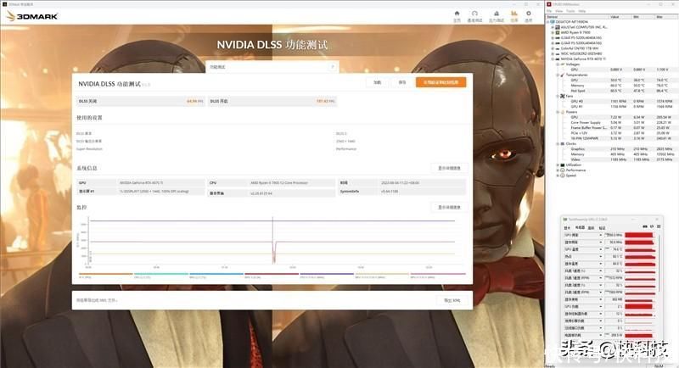Expand AMD Ryzen 9 7900 node
This screenshot has width=679, height=368.
point(553,32)
